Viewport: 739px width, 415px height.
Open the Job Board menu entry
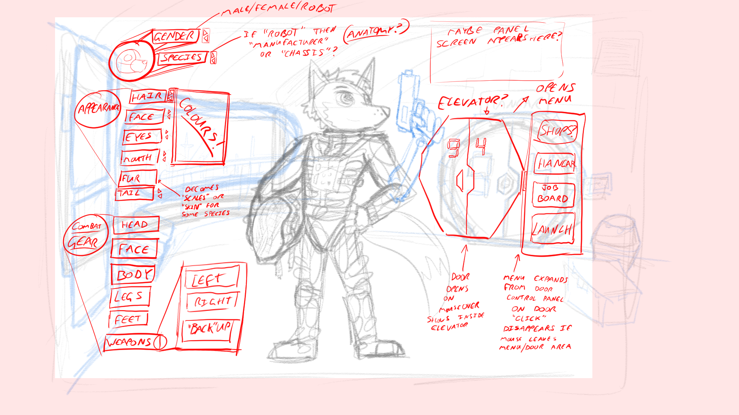[x=553, y=194]
